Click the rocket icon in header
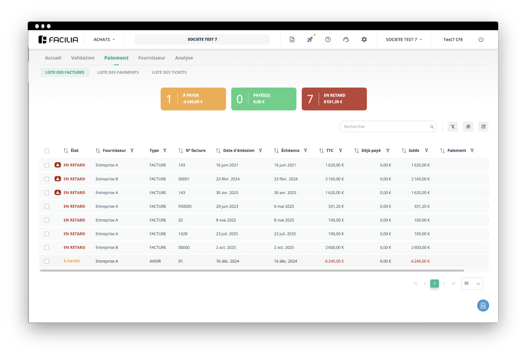The image size is (526, 357). [310, 40]
